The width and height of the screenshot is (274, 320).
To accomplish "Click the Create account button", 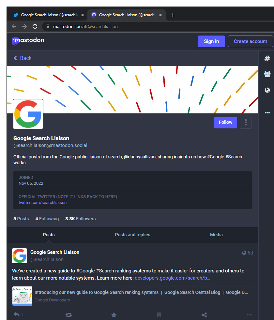I will pyautogui.click(x=250, y=41).
